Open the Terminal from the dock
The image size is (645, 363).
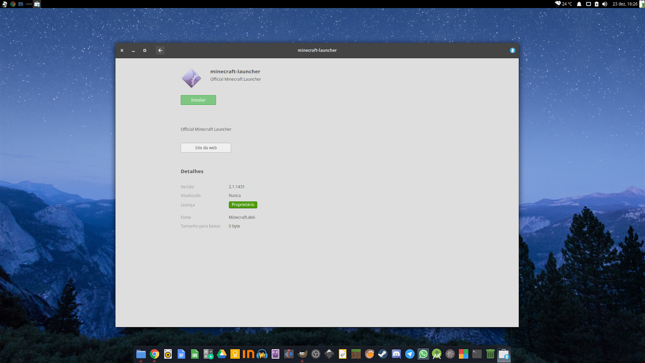click(x=477, y=354)
